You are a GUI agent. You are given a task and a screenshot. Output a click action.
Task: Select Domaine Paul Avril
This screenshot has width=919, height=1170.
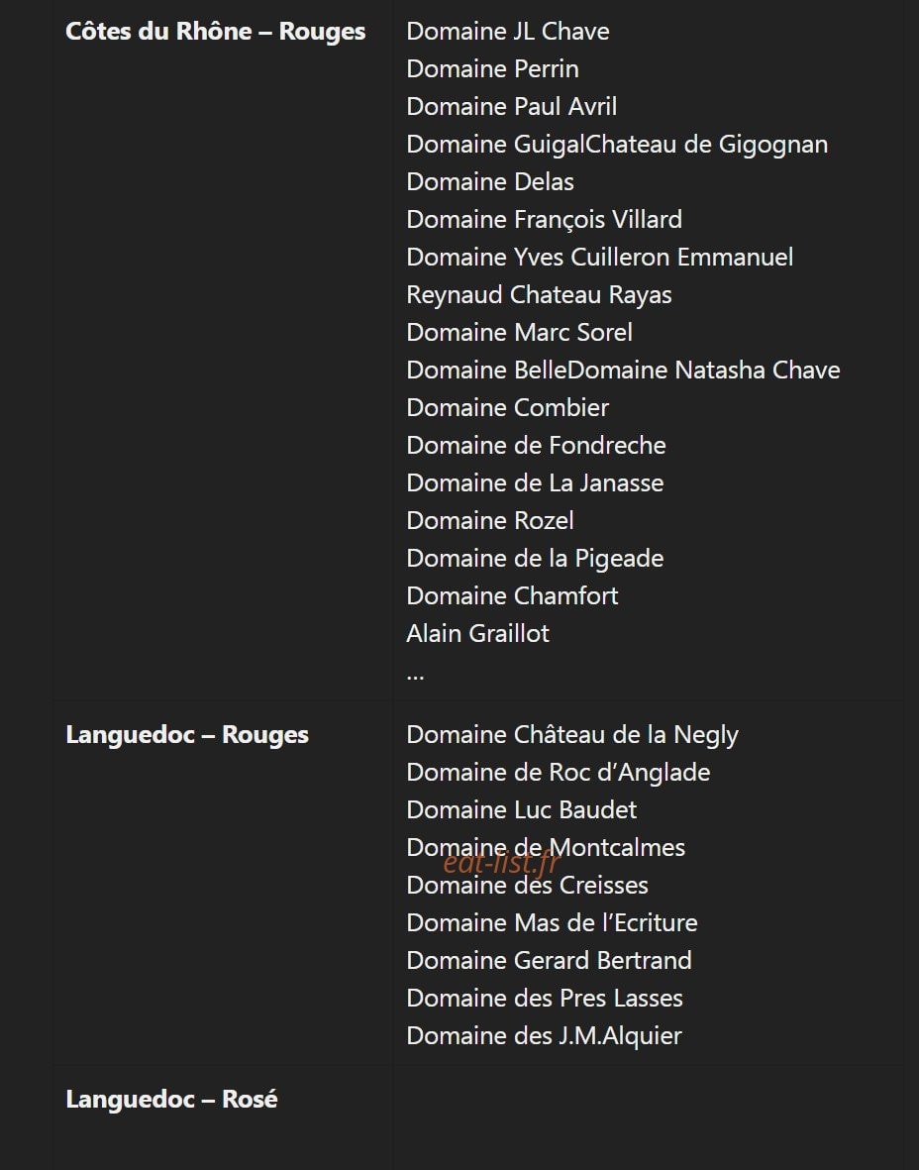[512, 107]
